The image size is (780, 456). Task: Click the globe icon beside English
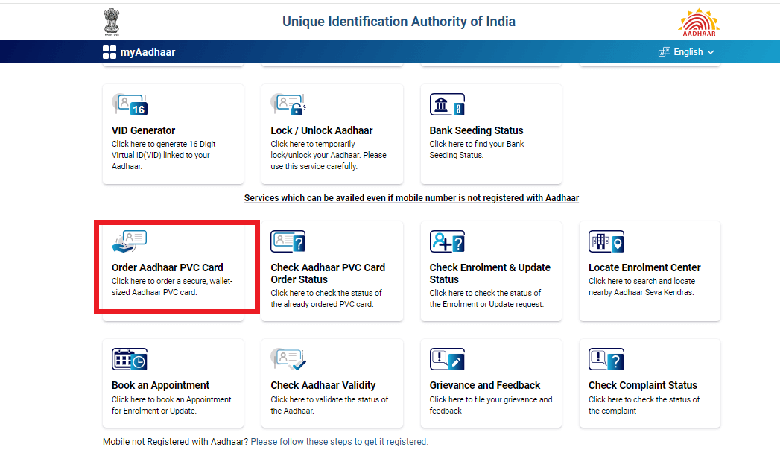click(664, 52)
